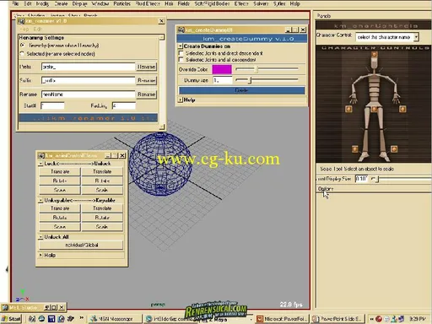Click the Start button in taskbar
The width and height of the screenshot is (432, 324).
(x=11, y=319)
